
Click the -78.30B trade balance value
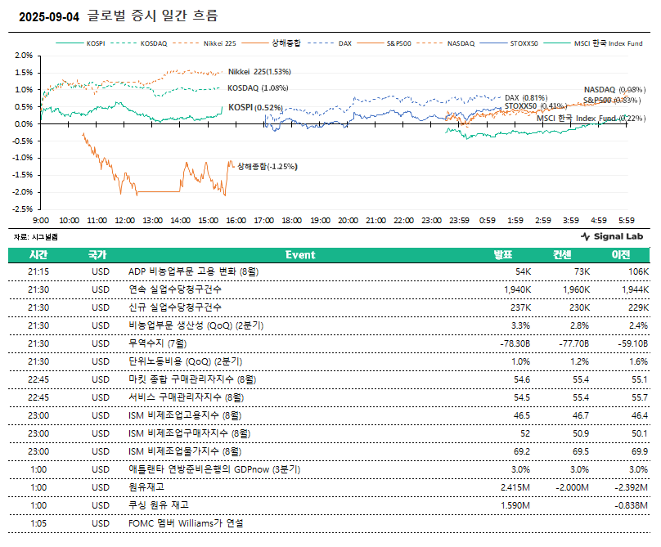click(x=515, y=344)
